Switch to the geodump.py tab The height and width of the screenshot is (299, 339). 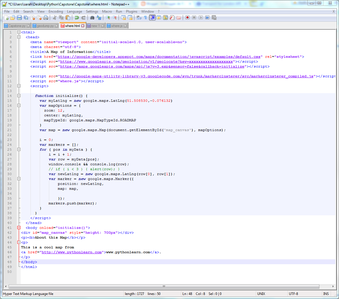pos(45,26)
